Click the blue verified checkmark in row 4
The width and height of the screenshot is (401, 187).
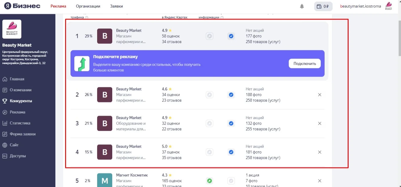(231, 152)
